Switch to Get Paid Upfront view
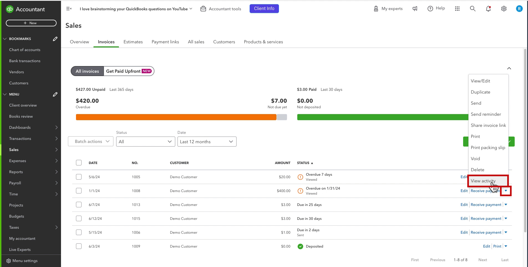This screenshot has height=267, width=528. coord(129,71)
